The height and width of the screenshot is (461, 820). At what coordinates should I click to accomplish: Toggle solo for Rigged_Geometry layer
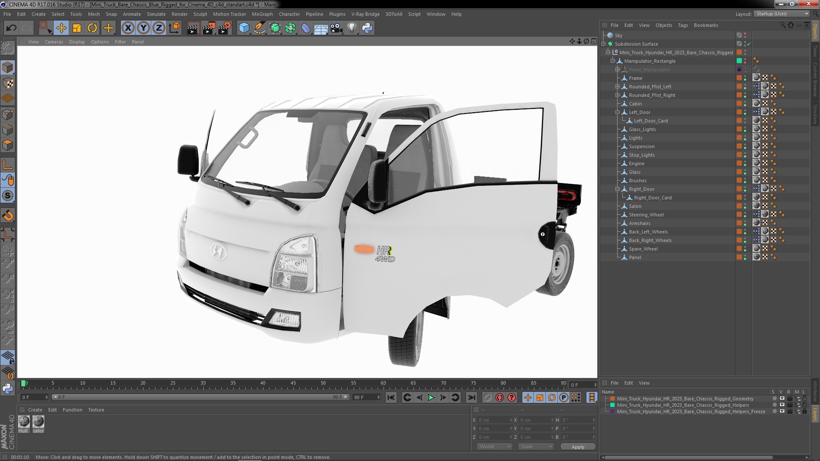click(774, 399)
